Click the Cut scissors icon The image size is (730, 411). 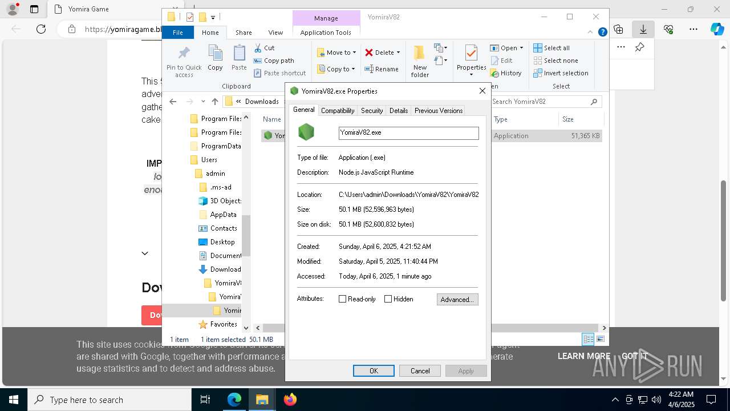tap(258, 48)
